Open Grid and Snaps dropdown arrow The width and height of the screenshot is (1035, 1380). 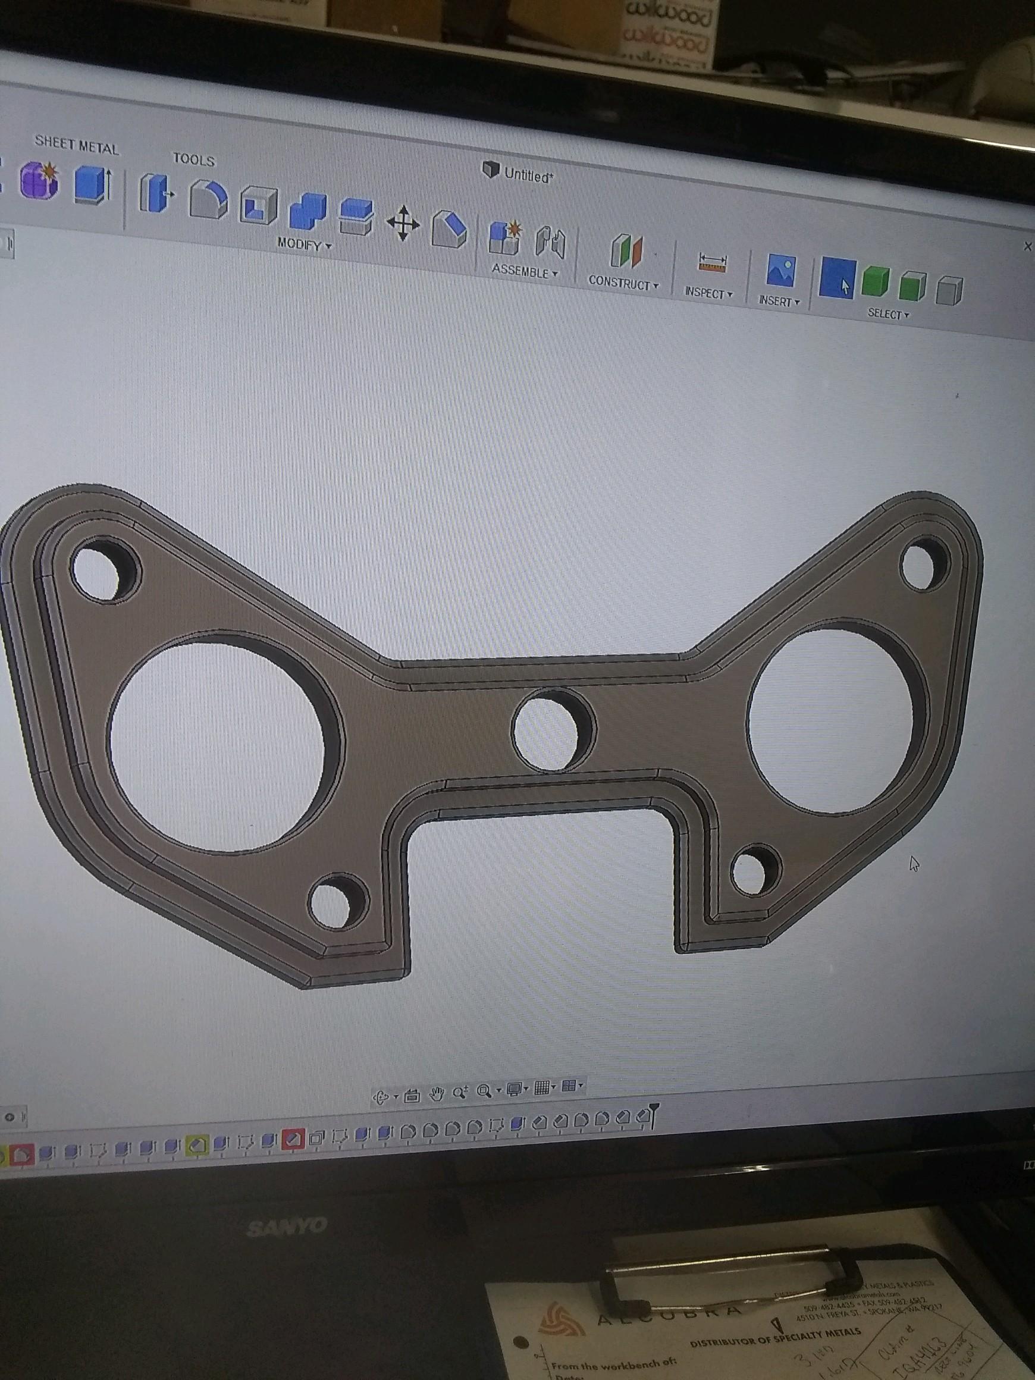click(554, 1087)
